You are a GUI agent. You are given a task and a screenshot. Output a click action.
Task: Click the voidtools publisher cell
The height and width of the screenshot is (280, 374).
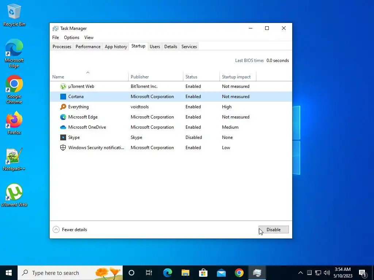click(140, 107)
